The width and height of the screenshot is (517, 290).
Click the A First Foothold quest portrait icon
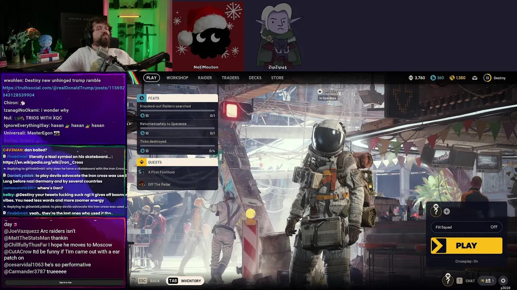(141, 172)
